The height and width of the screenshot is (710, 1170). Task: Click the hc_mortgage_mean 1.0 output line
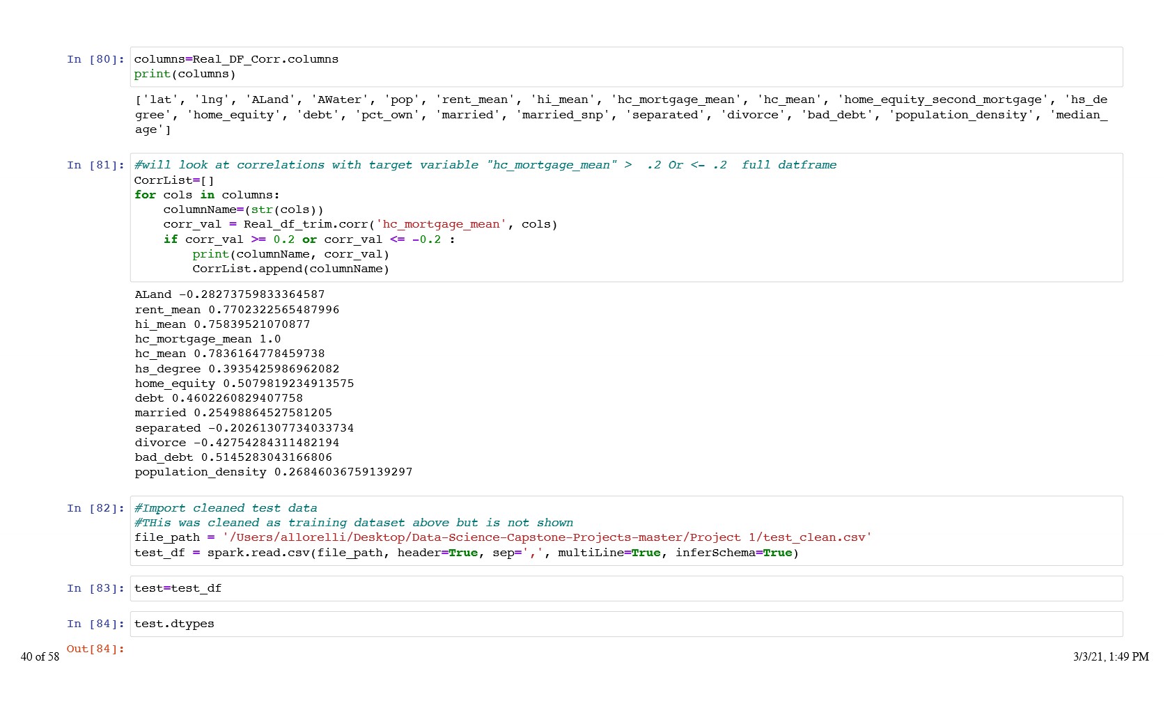(x=208, y=339)
